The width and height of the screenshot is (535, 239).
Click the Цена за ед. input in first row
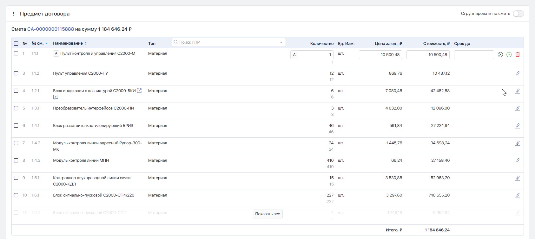(x=380, y=55)
